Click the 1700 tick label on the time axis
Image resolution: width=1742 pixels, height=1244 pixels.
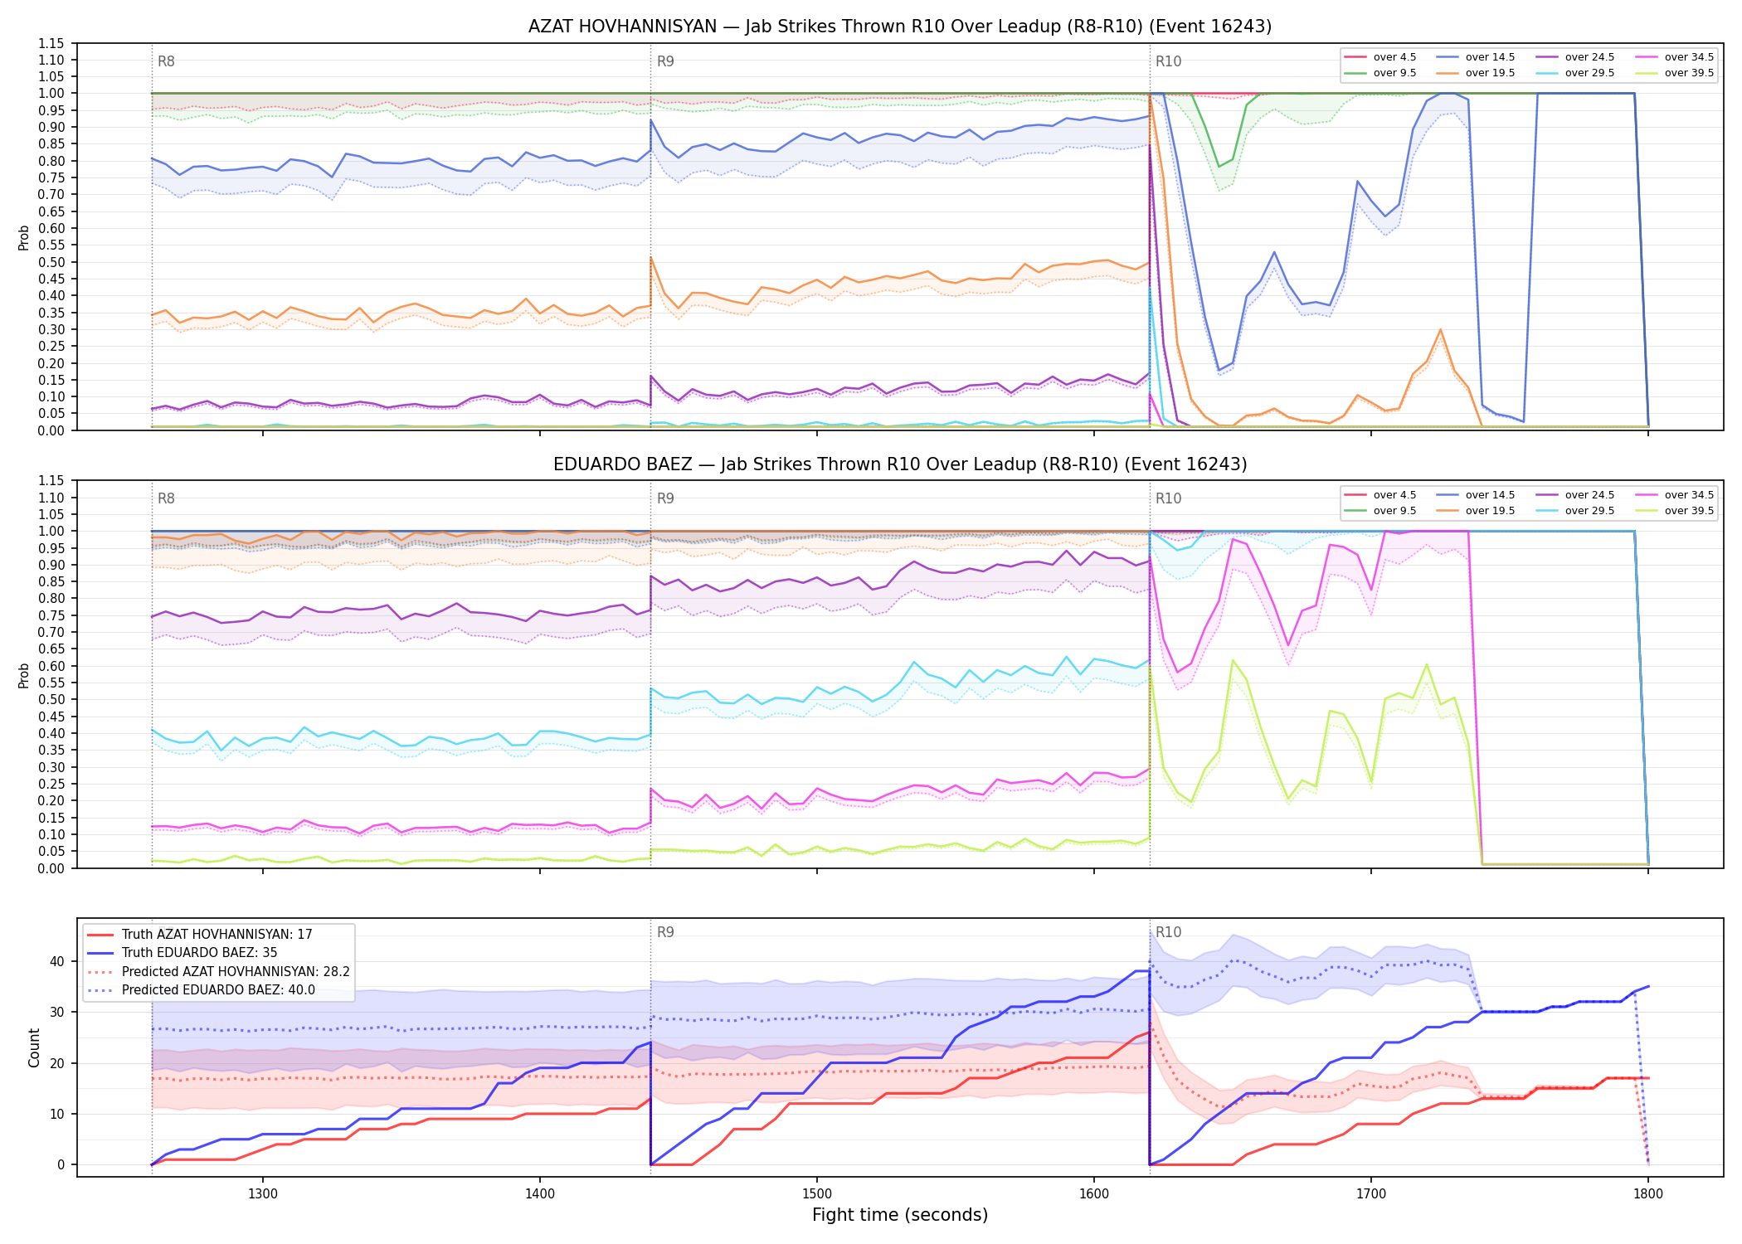(1371, 1193)
